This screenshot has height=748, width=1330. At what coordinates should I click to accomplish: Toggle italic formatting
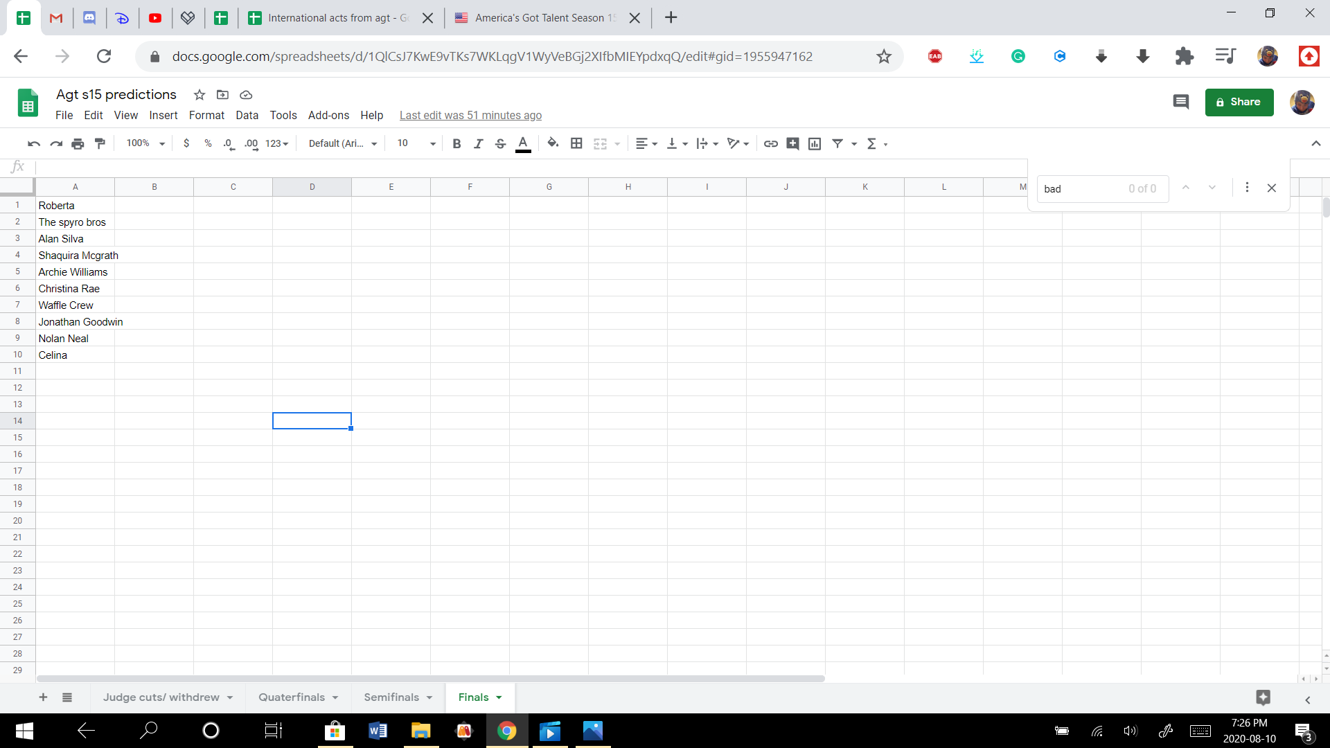pyautogui.click(x=478, y=143)
